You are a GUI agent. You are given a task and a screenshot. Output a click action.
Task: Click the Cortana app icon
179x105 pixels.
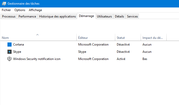(10, 45)
